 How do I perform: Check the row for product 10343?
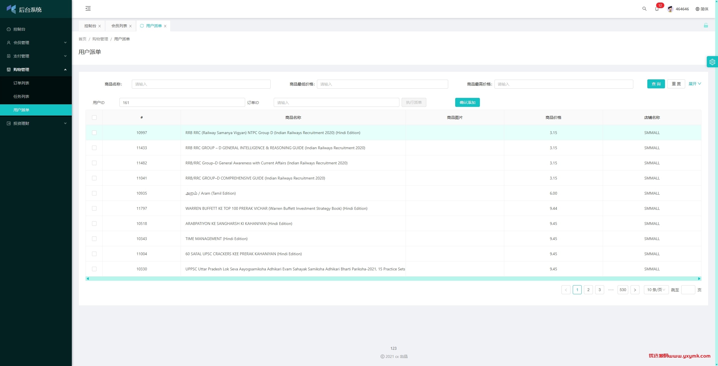[94, 239]
